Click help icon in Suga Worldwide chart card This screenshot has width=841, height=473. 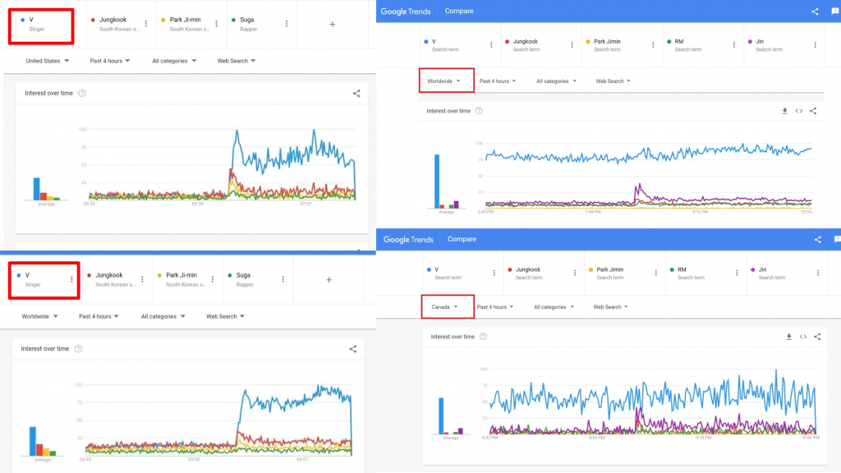78,348
